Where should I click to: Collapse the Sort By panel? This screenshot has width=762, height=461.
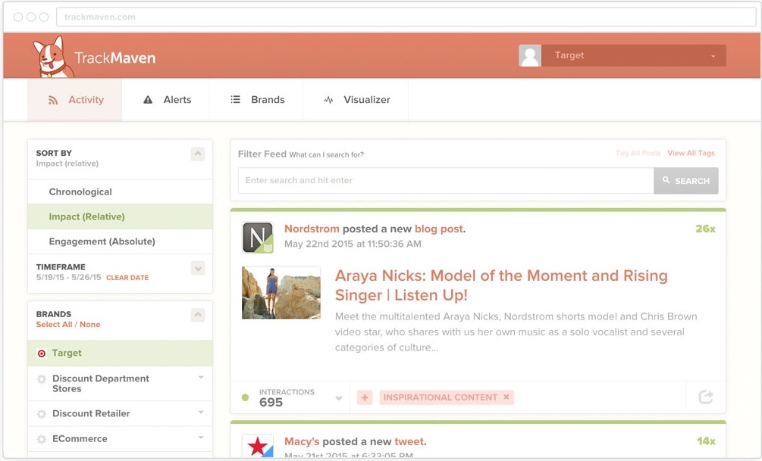pyautogui.click(x=198, y=154)
